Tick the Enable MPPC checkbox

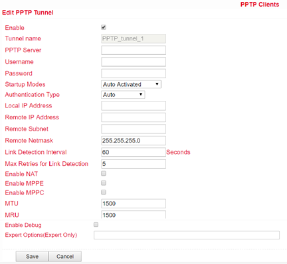pyautogui.click(x=104, y=192)
